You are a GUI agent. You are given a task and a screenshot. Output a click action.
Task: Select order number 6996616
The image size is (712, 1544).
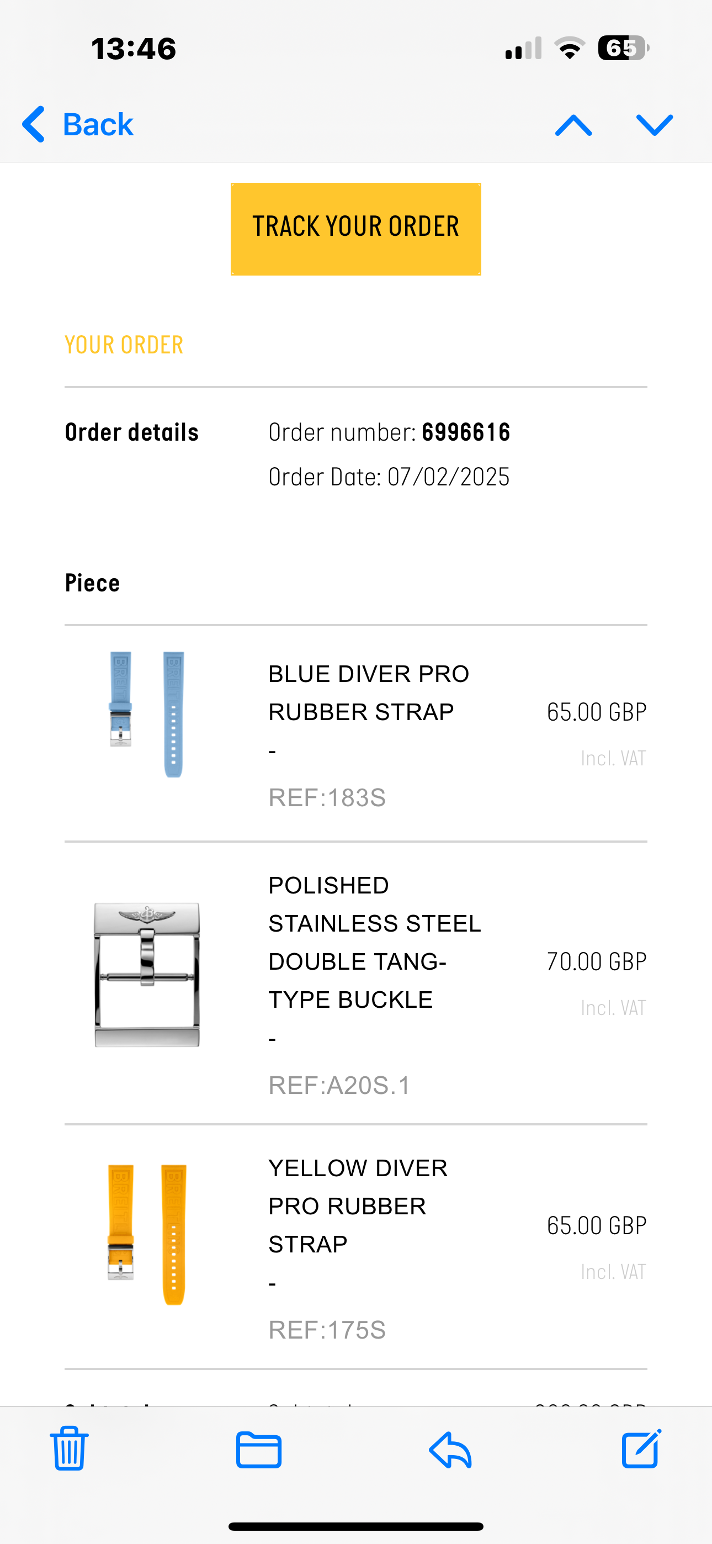(466, 432)
